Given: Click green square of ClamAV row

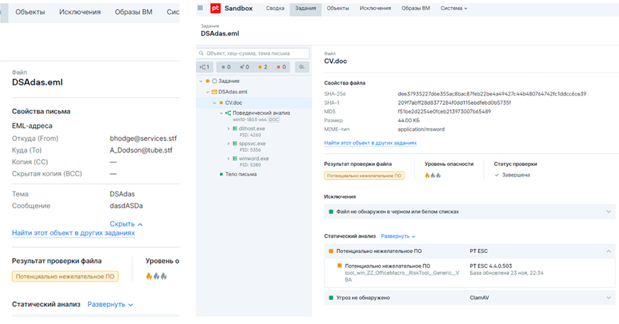Looking at the screenshot, I should 332,298.
